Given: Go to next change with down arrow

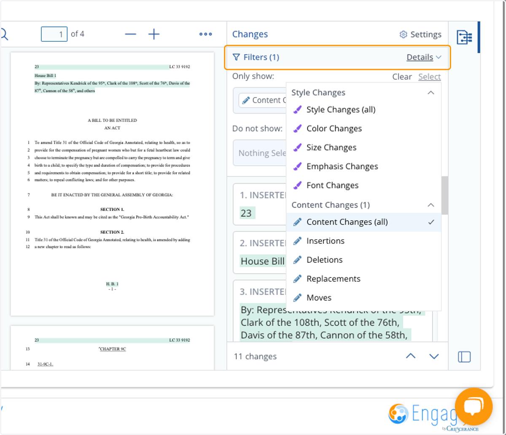Looking at the screenshot, I should point(434,357).
